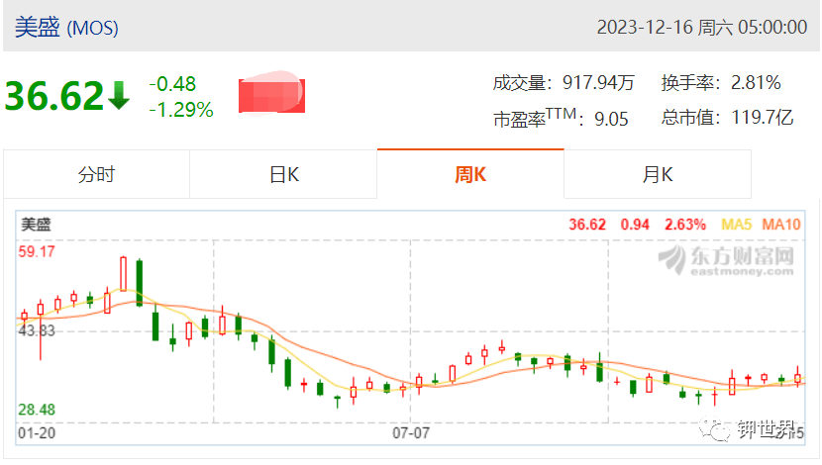The width and height of the screenshot is (822, 465).
Task: Click the red blurred button beside price change
Action: (x=271, y=93)
